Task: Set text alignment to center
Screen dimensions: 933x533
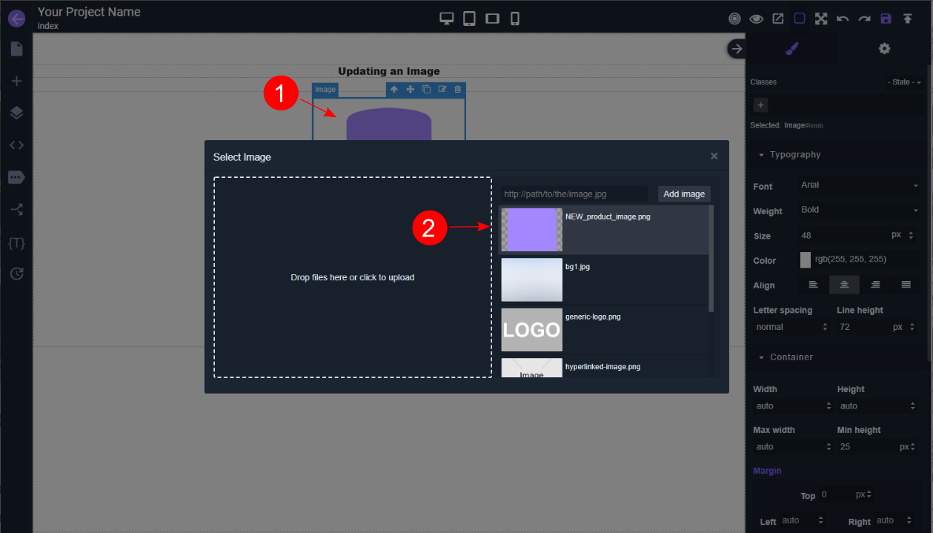Action: 843,285
